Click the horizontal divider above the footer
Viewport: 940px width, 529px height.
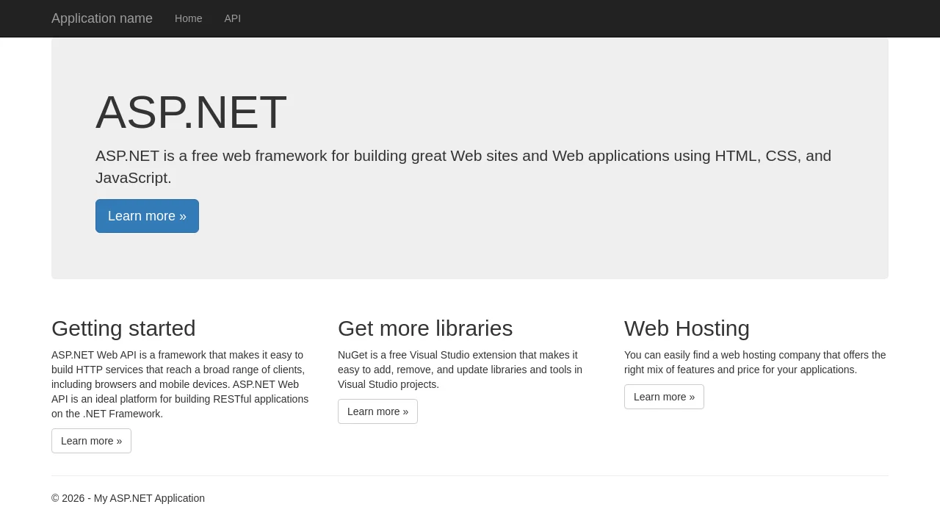(x=470, y=475)
